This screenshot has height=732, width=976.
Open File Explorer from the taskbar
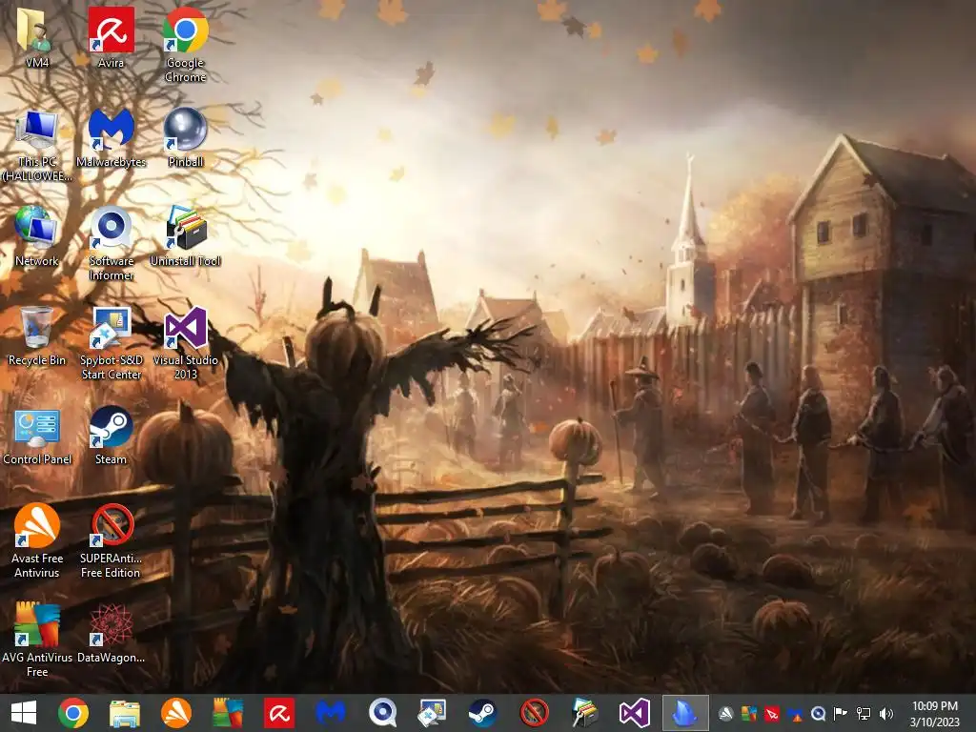coord(125,713)
